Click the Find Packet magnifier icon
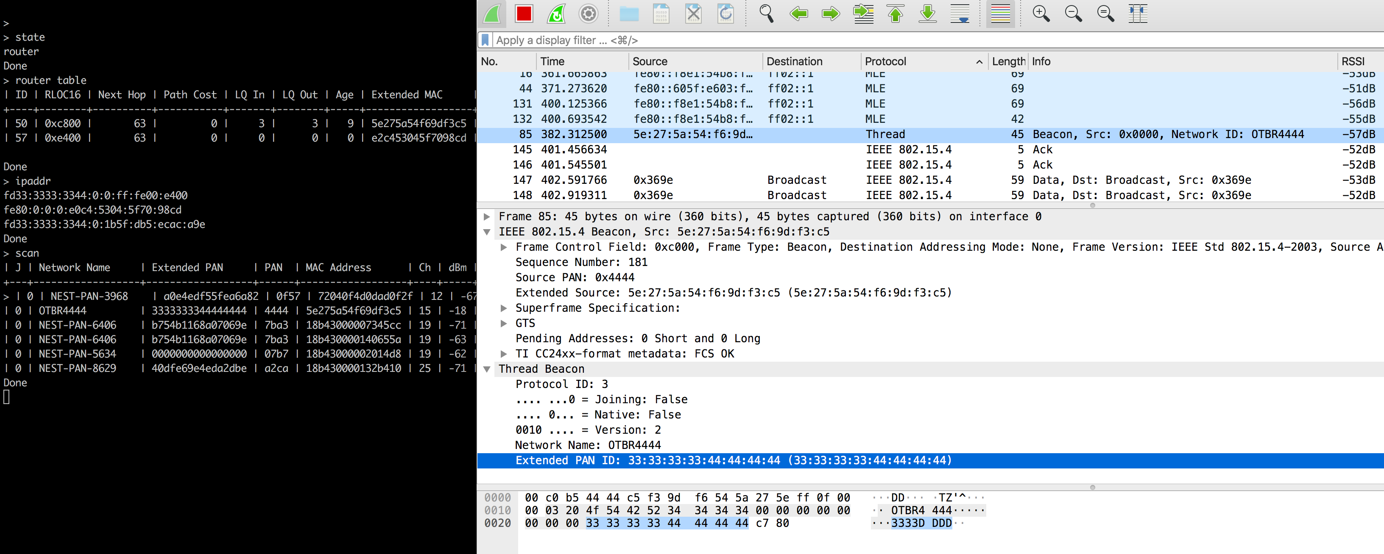 click(x=766, y=14)
